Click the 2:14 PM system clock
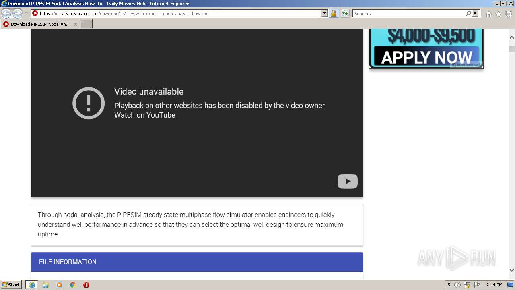 tap(494, 285)
